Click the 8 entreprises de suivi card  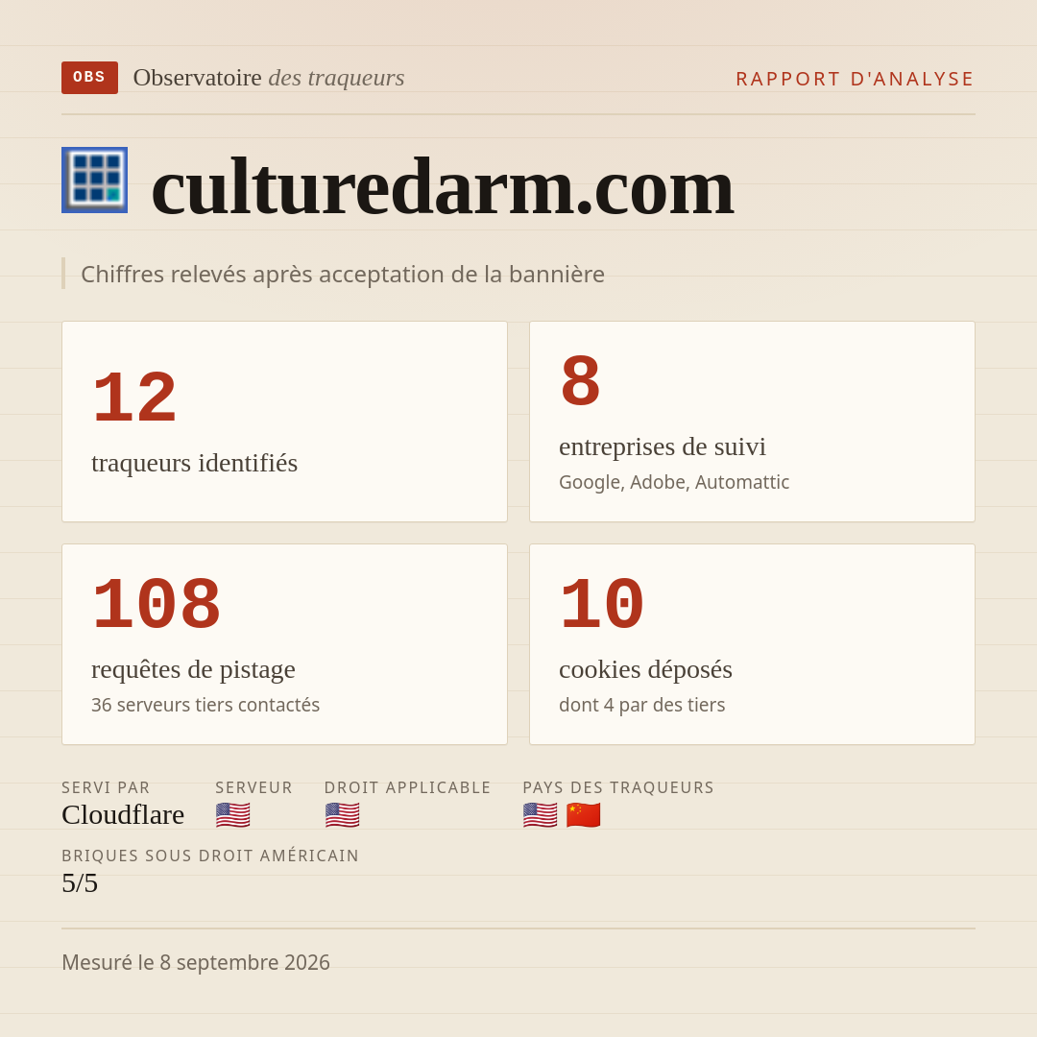[752, 422]
